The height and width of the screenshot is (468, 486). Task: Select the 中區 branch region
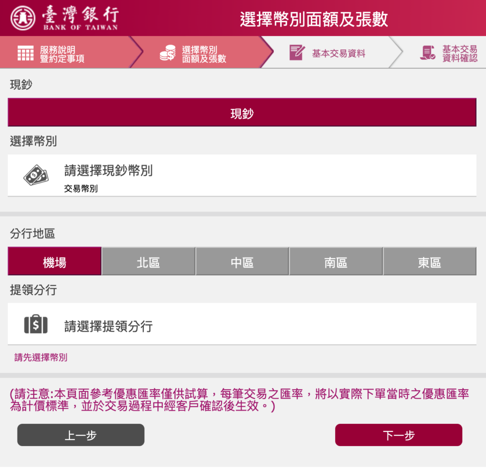pyautogui.click(x=242, y=262)
